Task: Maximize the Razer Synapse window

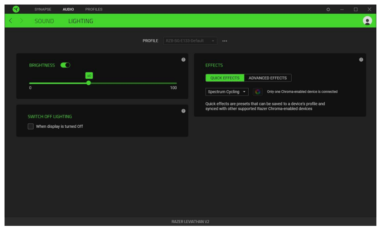Action: (355, 9)
